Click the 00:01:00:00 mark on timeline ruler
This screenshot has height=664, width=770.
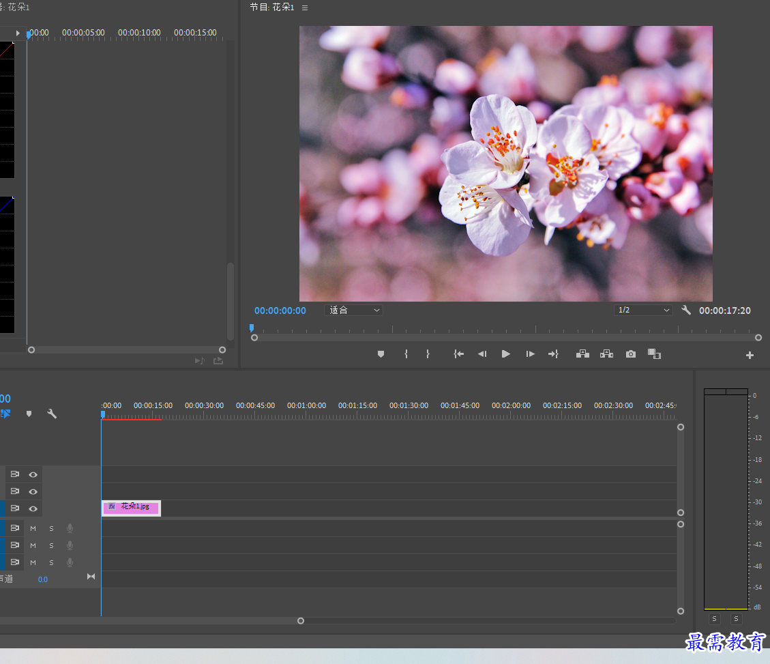click(x=306, y=406)
